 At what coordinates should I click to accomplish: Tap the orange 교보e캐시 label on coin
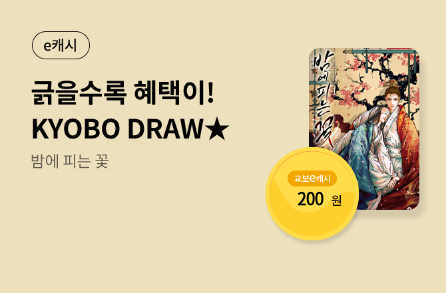click(x=312, y=178)
